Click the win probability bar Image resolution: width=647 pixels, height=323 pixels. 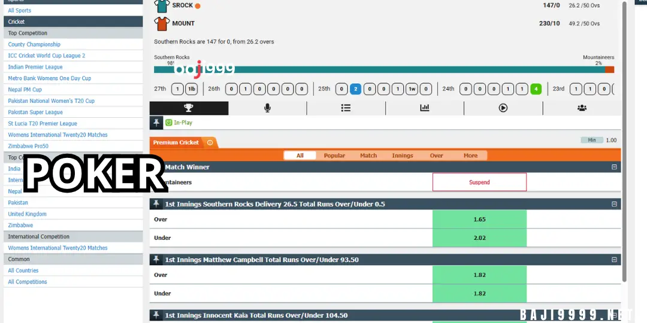384,69
